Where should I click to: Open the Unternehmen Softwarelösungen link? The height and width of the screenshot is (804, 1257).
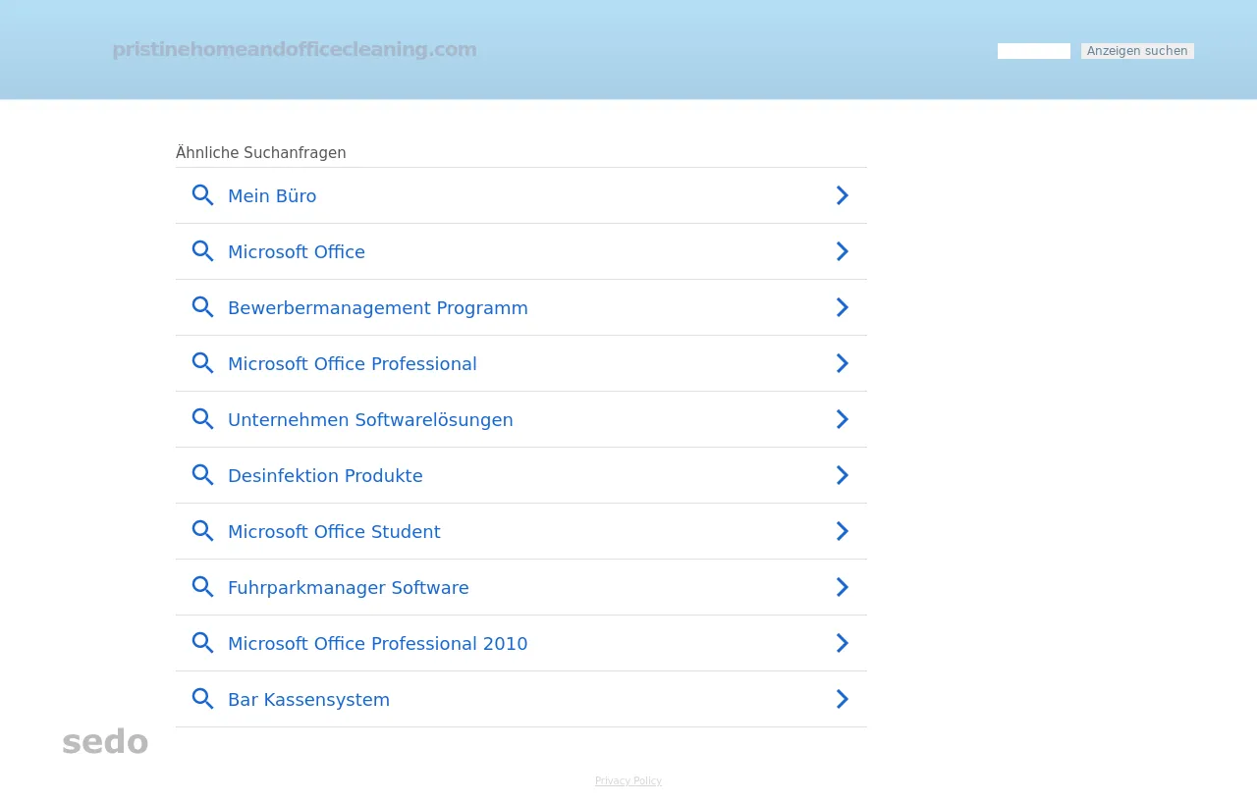click(x=370, y=420)
